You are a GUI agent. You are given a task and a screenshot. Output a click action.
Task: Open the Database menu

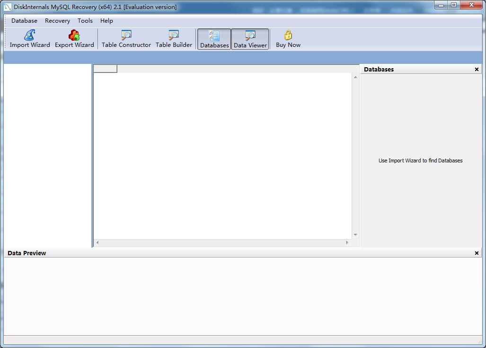pos(24,21)
